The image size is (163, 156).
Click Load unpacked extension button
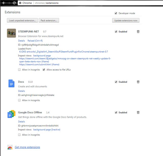22,20
